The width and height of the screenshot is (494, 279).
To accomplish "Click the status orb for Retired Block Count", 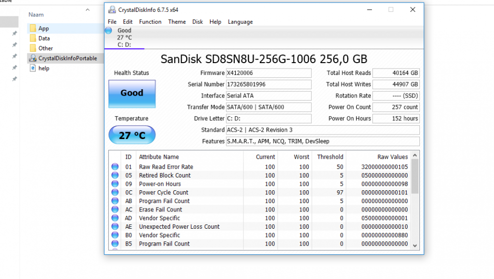I will coord(115,175).
